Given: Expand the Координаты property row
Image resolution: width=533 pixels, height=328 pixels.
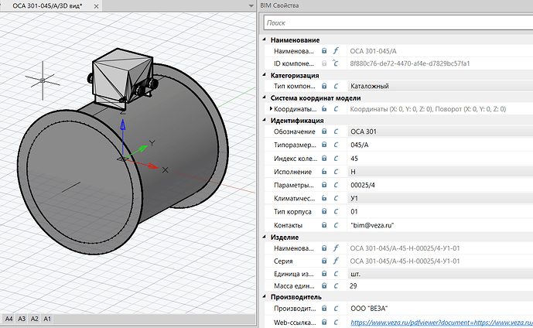Looking at the screenshot, I should pyautogui.click(x=271, y=109).
